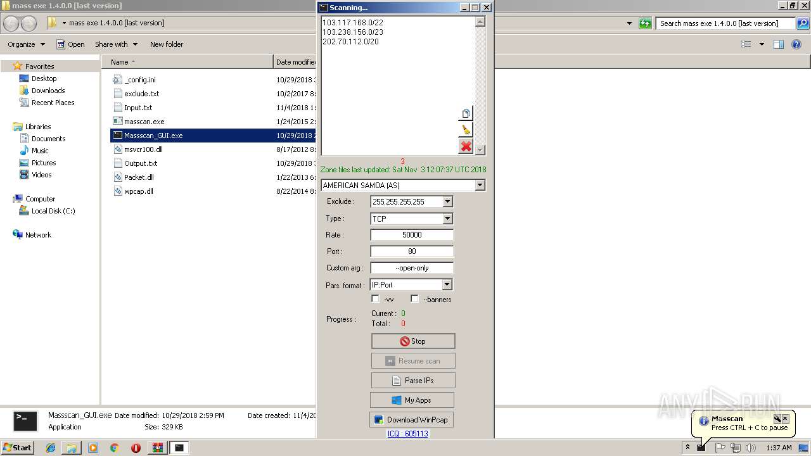Open the view options dropdown arrow
The width and height of the screenshot is (811, 456).
pyautogui.click(x=762, y=44)
